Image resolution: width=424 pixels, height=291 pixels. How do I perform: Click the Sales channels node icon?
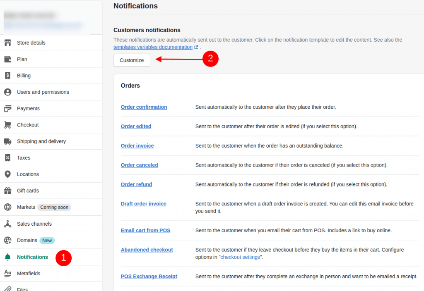point(7,224)
